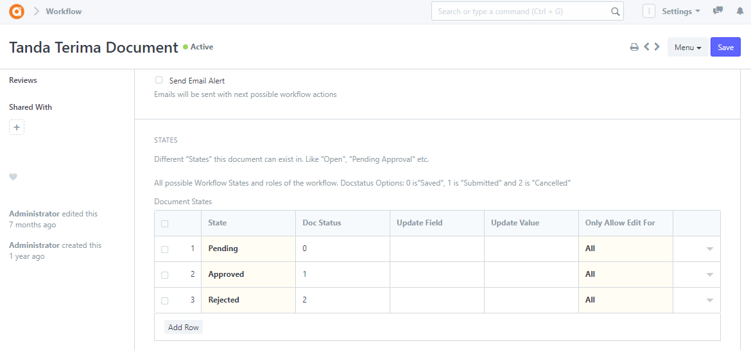Click the Add Row button
The width and height of the screenshot is (751, 350).
point(184,327)
